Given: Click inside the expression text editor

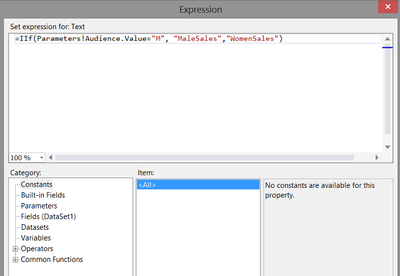Looking at the screenshot, I should click(x=195, y=97).
